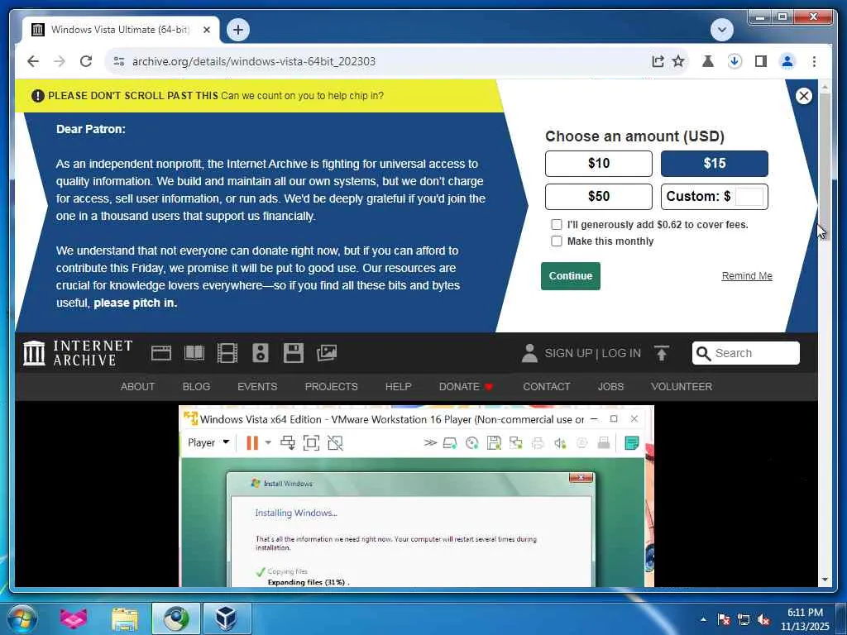
Task: Open the pink cat app on the taskbar
Action: [74, 618]
